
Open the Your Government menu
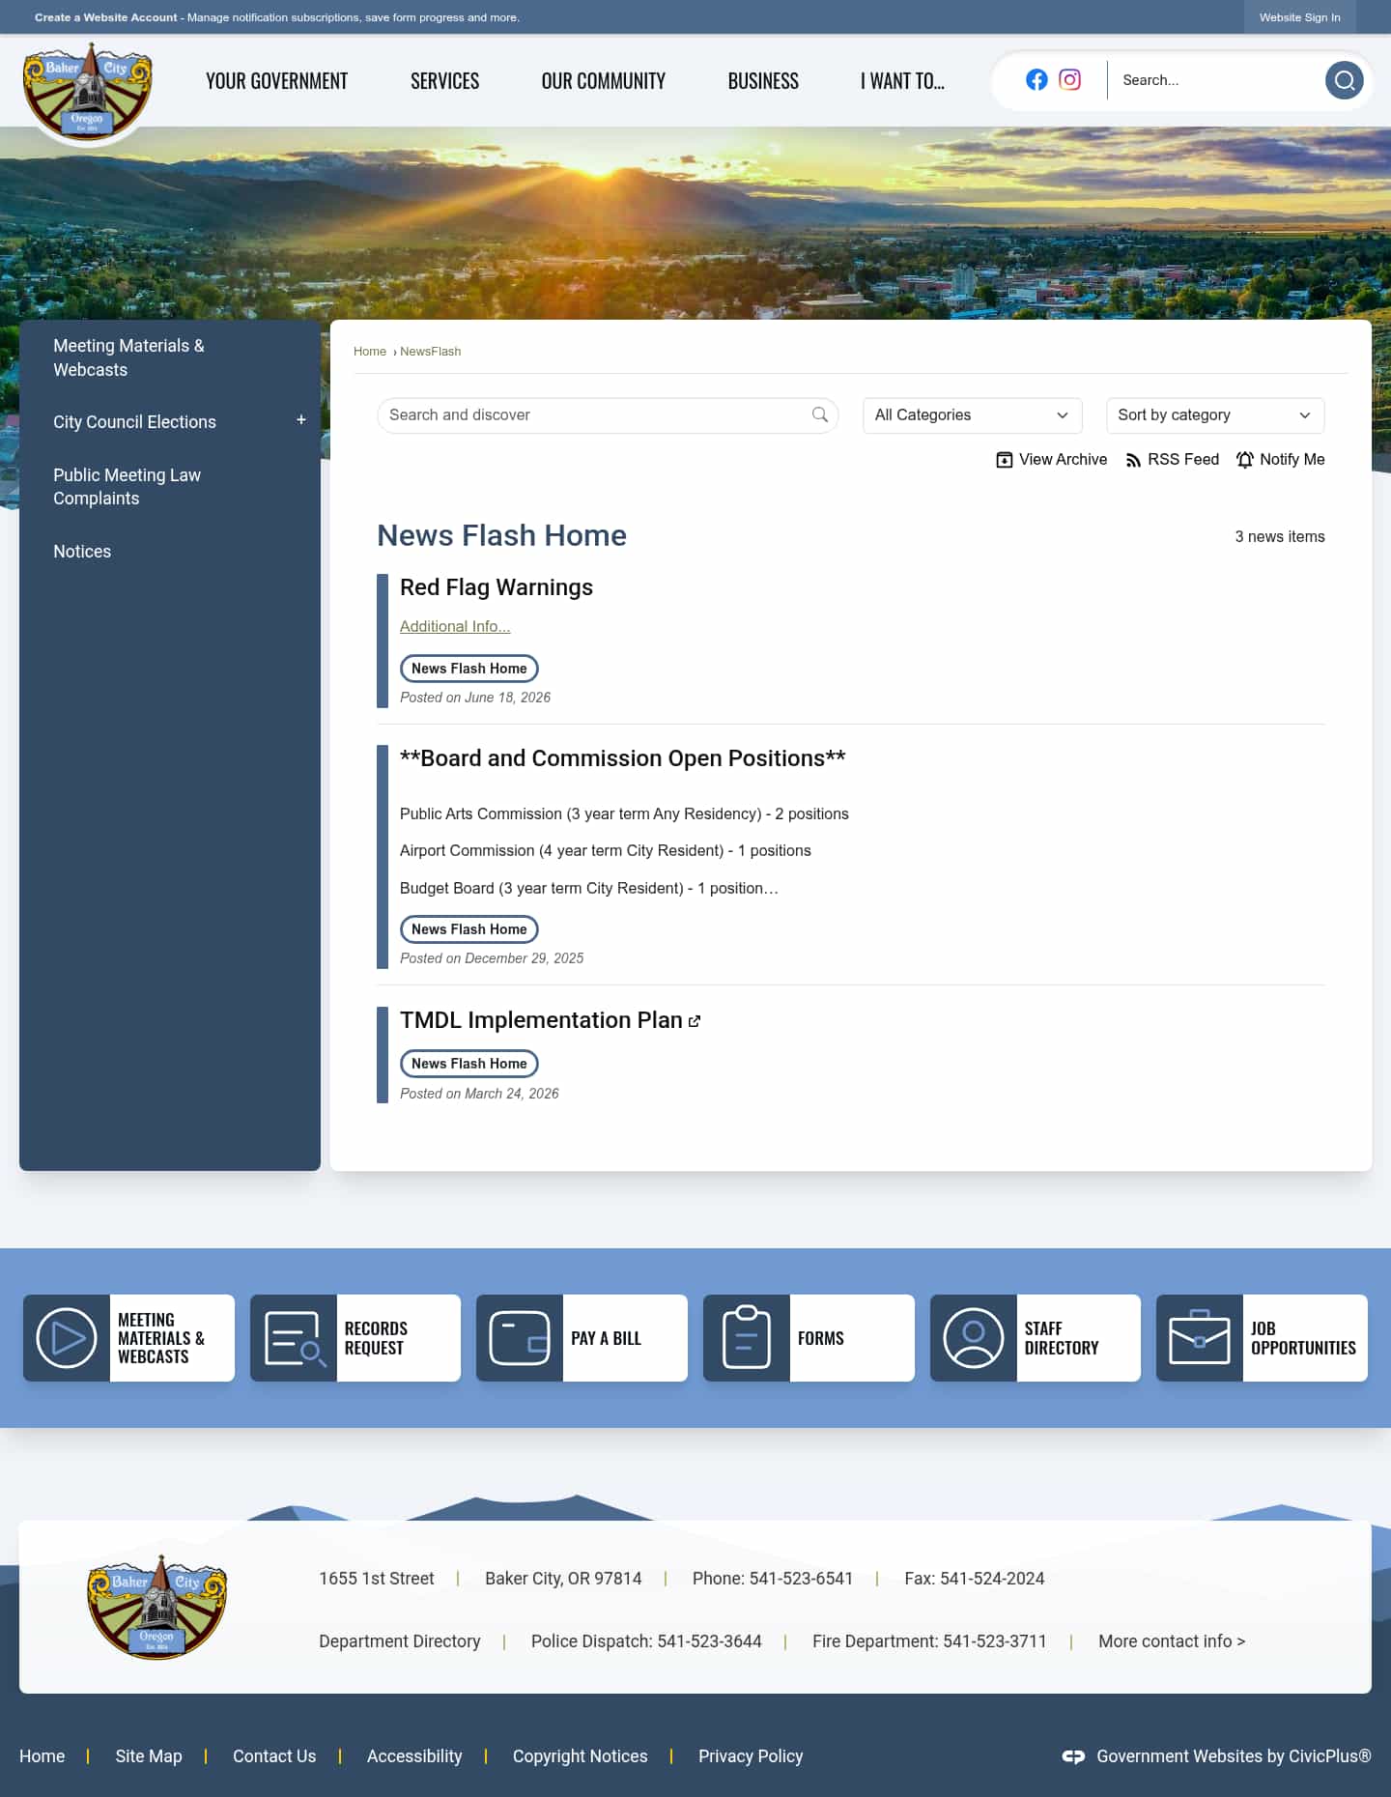(276, 81)
